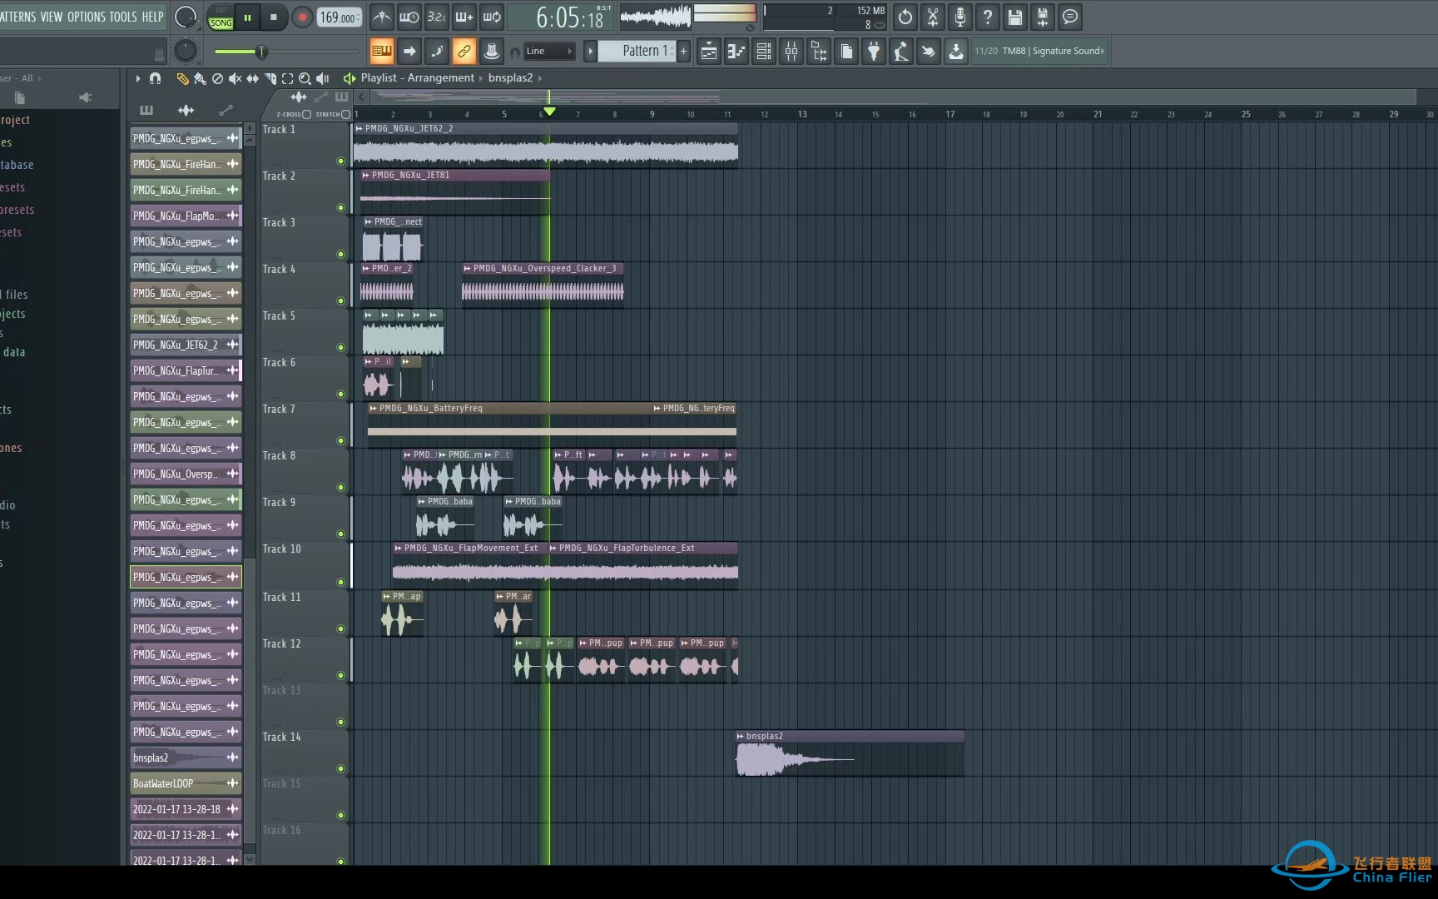The height and width of the screenshot is (899, 1438).
Task: Click the plug icon for plugin picker
Action: click(874, 52)
